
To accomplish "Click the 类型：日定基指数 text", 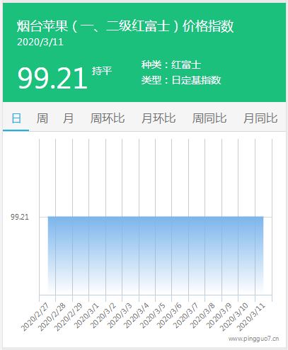I will (181, 80).
